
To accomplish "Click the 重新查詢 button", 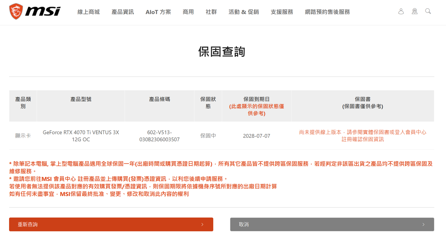I will [x=111, y=224].
